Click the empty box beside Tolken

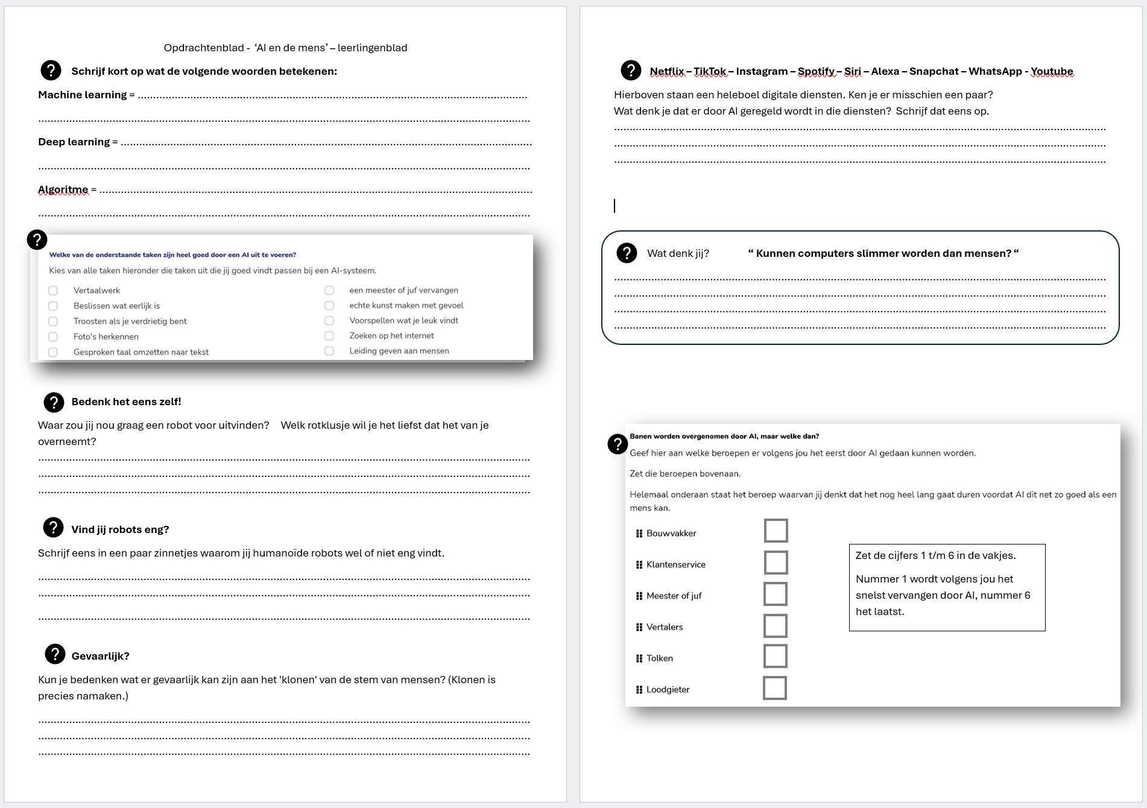pyautogui.click(x=776, y=656)
